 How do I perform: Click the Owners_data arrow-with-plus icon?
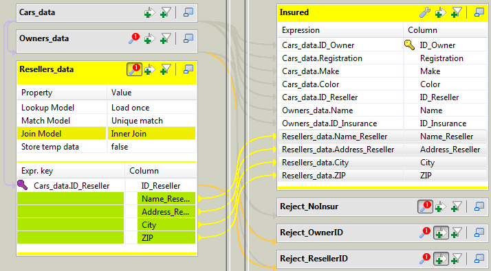click(149, 38)
